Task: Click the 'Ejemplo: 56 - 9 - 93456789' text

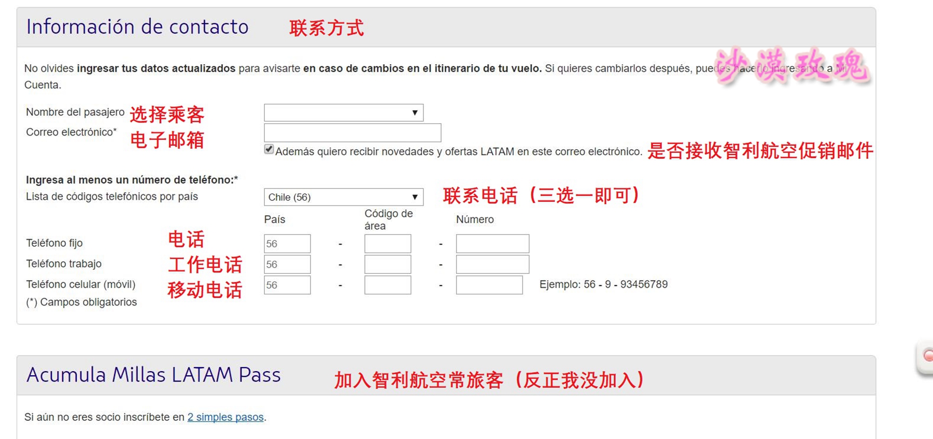Action: [603, 284]
